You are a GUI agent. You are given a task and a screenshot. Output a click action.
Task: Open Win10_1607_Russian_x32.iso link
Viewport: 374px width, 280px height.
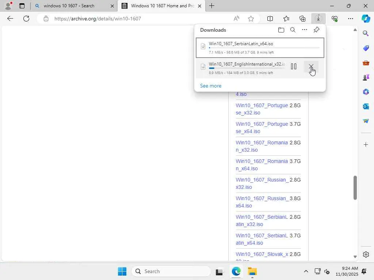[262, 183]
